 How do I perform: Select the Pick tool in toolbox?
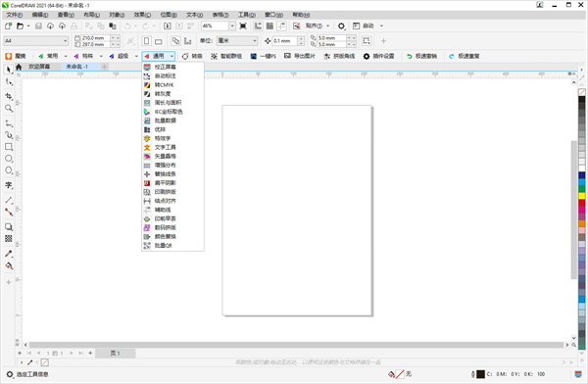[x=9, y=70]
